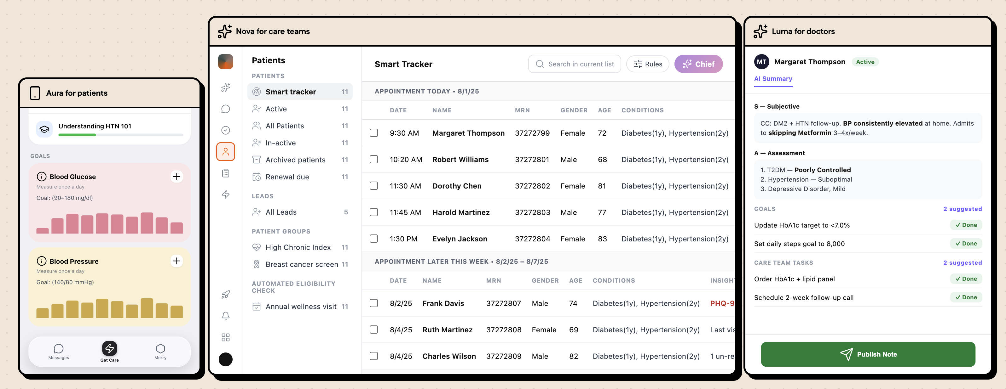1006x389 pixels.
Task: Open lightning bolt icon in Nova sidebar
Action: click(x=225, y=195)
